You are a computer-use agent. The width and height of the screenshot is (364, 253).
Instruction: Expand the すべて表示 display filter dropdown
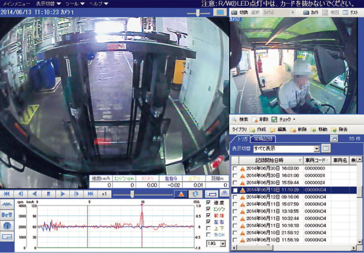[x=316, y=149]
